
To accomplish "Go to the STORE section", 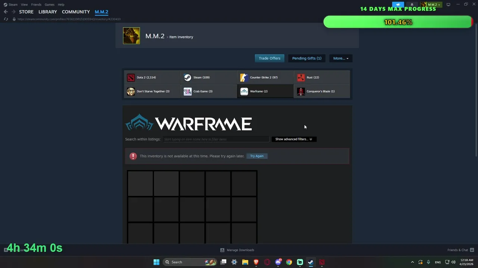I will 26,12.
